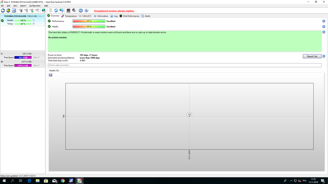Click the C: free space bar 183.9 GB
This screenshot has width=328, height=184.
point(23,57)
